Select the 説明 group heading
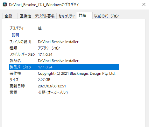 click(15, 35)
